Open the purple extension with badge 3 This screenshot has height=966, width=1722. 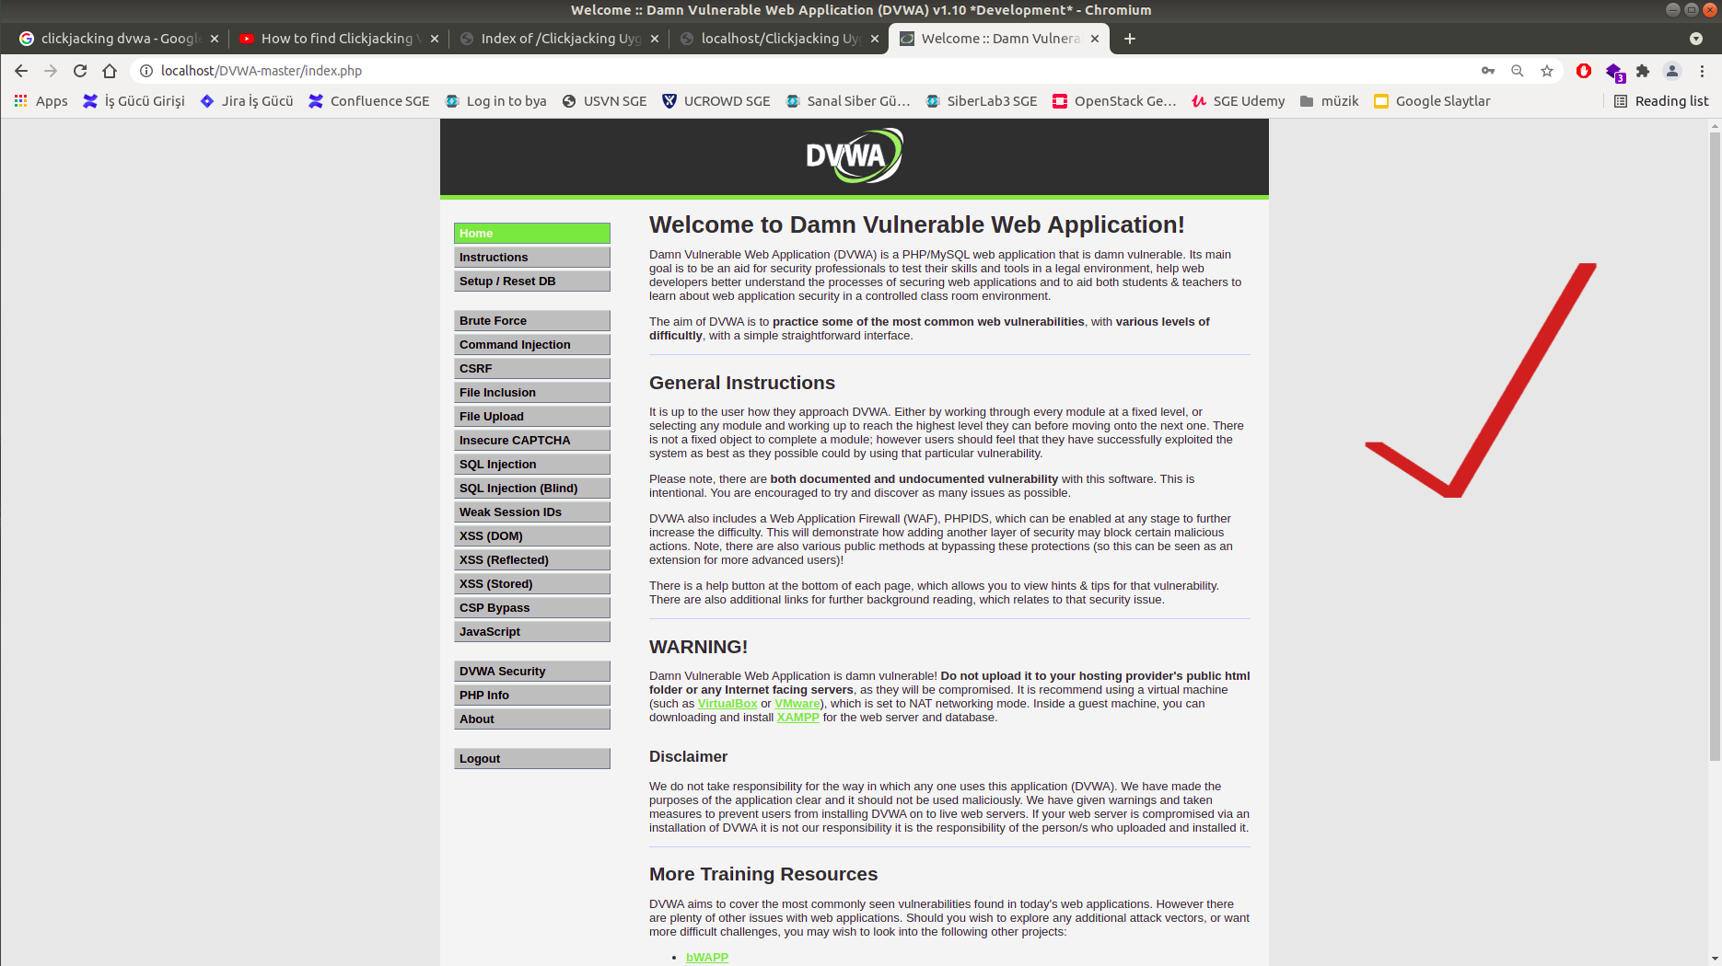point(1614,72)
